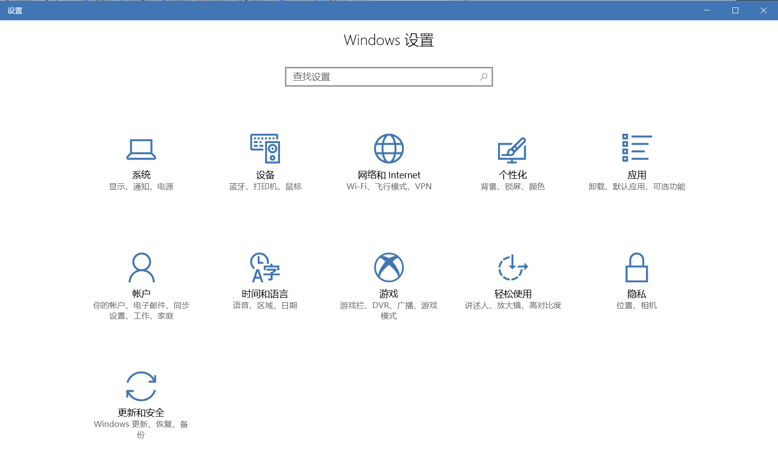Open the 时间和语言 clock icon
Screen dimensions: 778x475
coord(265,267)
